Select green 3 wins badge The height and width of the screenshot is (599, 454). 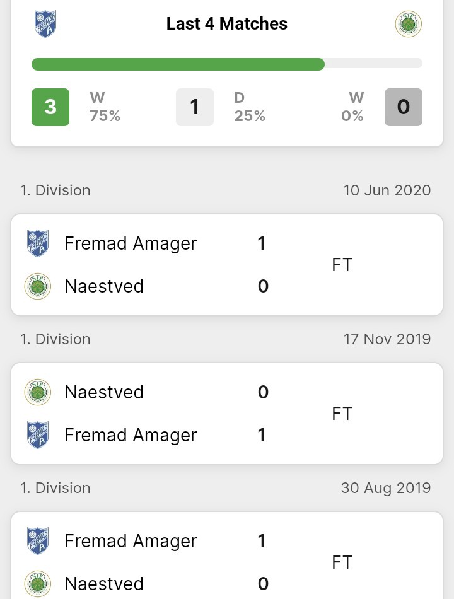(x=50, y=107)
